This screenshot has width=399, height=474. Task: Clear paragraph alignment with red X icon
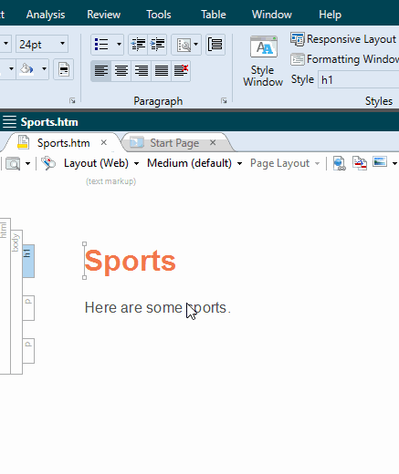[181, 71]
